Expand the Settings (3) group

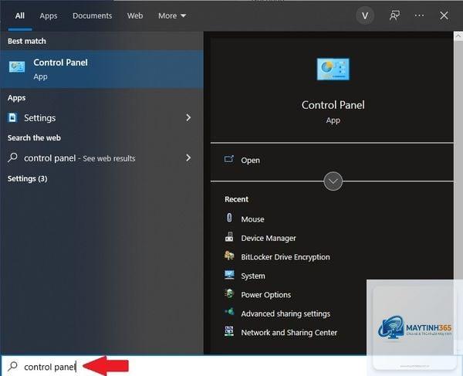click(x=28, y=178)
